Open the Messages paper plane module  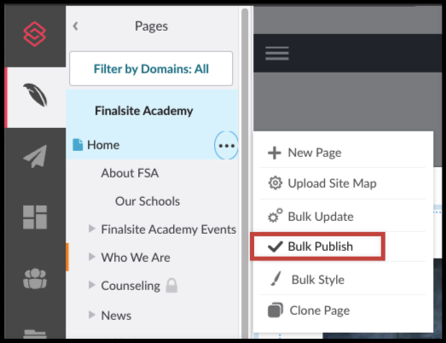coord(35,156)
